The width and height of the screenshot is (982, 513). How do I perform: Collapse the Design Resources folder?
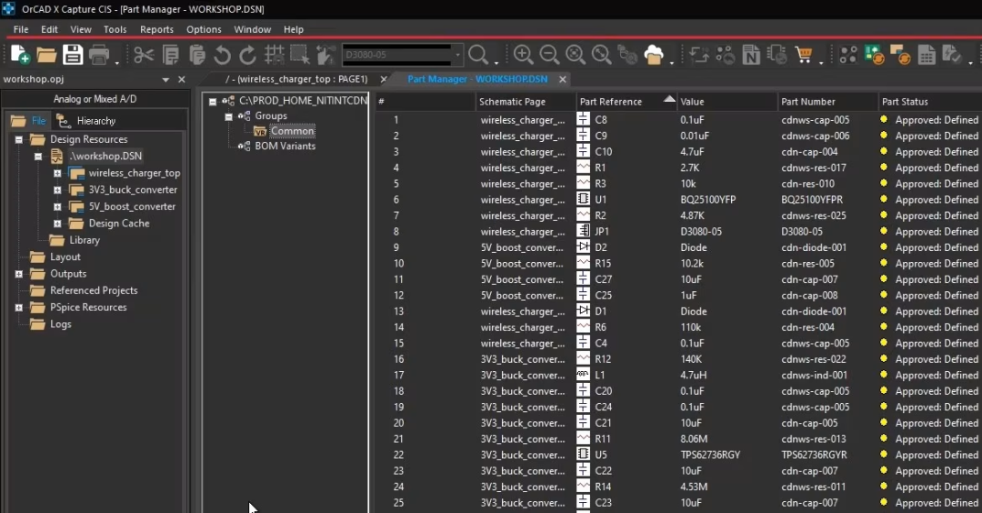[x=19, y=140]
